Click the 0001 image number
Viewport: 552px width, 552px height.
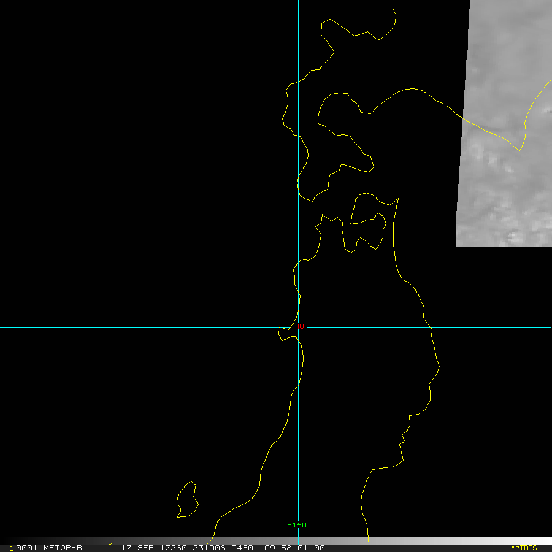click(26, 548)
